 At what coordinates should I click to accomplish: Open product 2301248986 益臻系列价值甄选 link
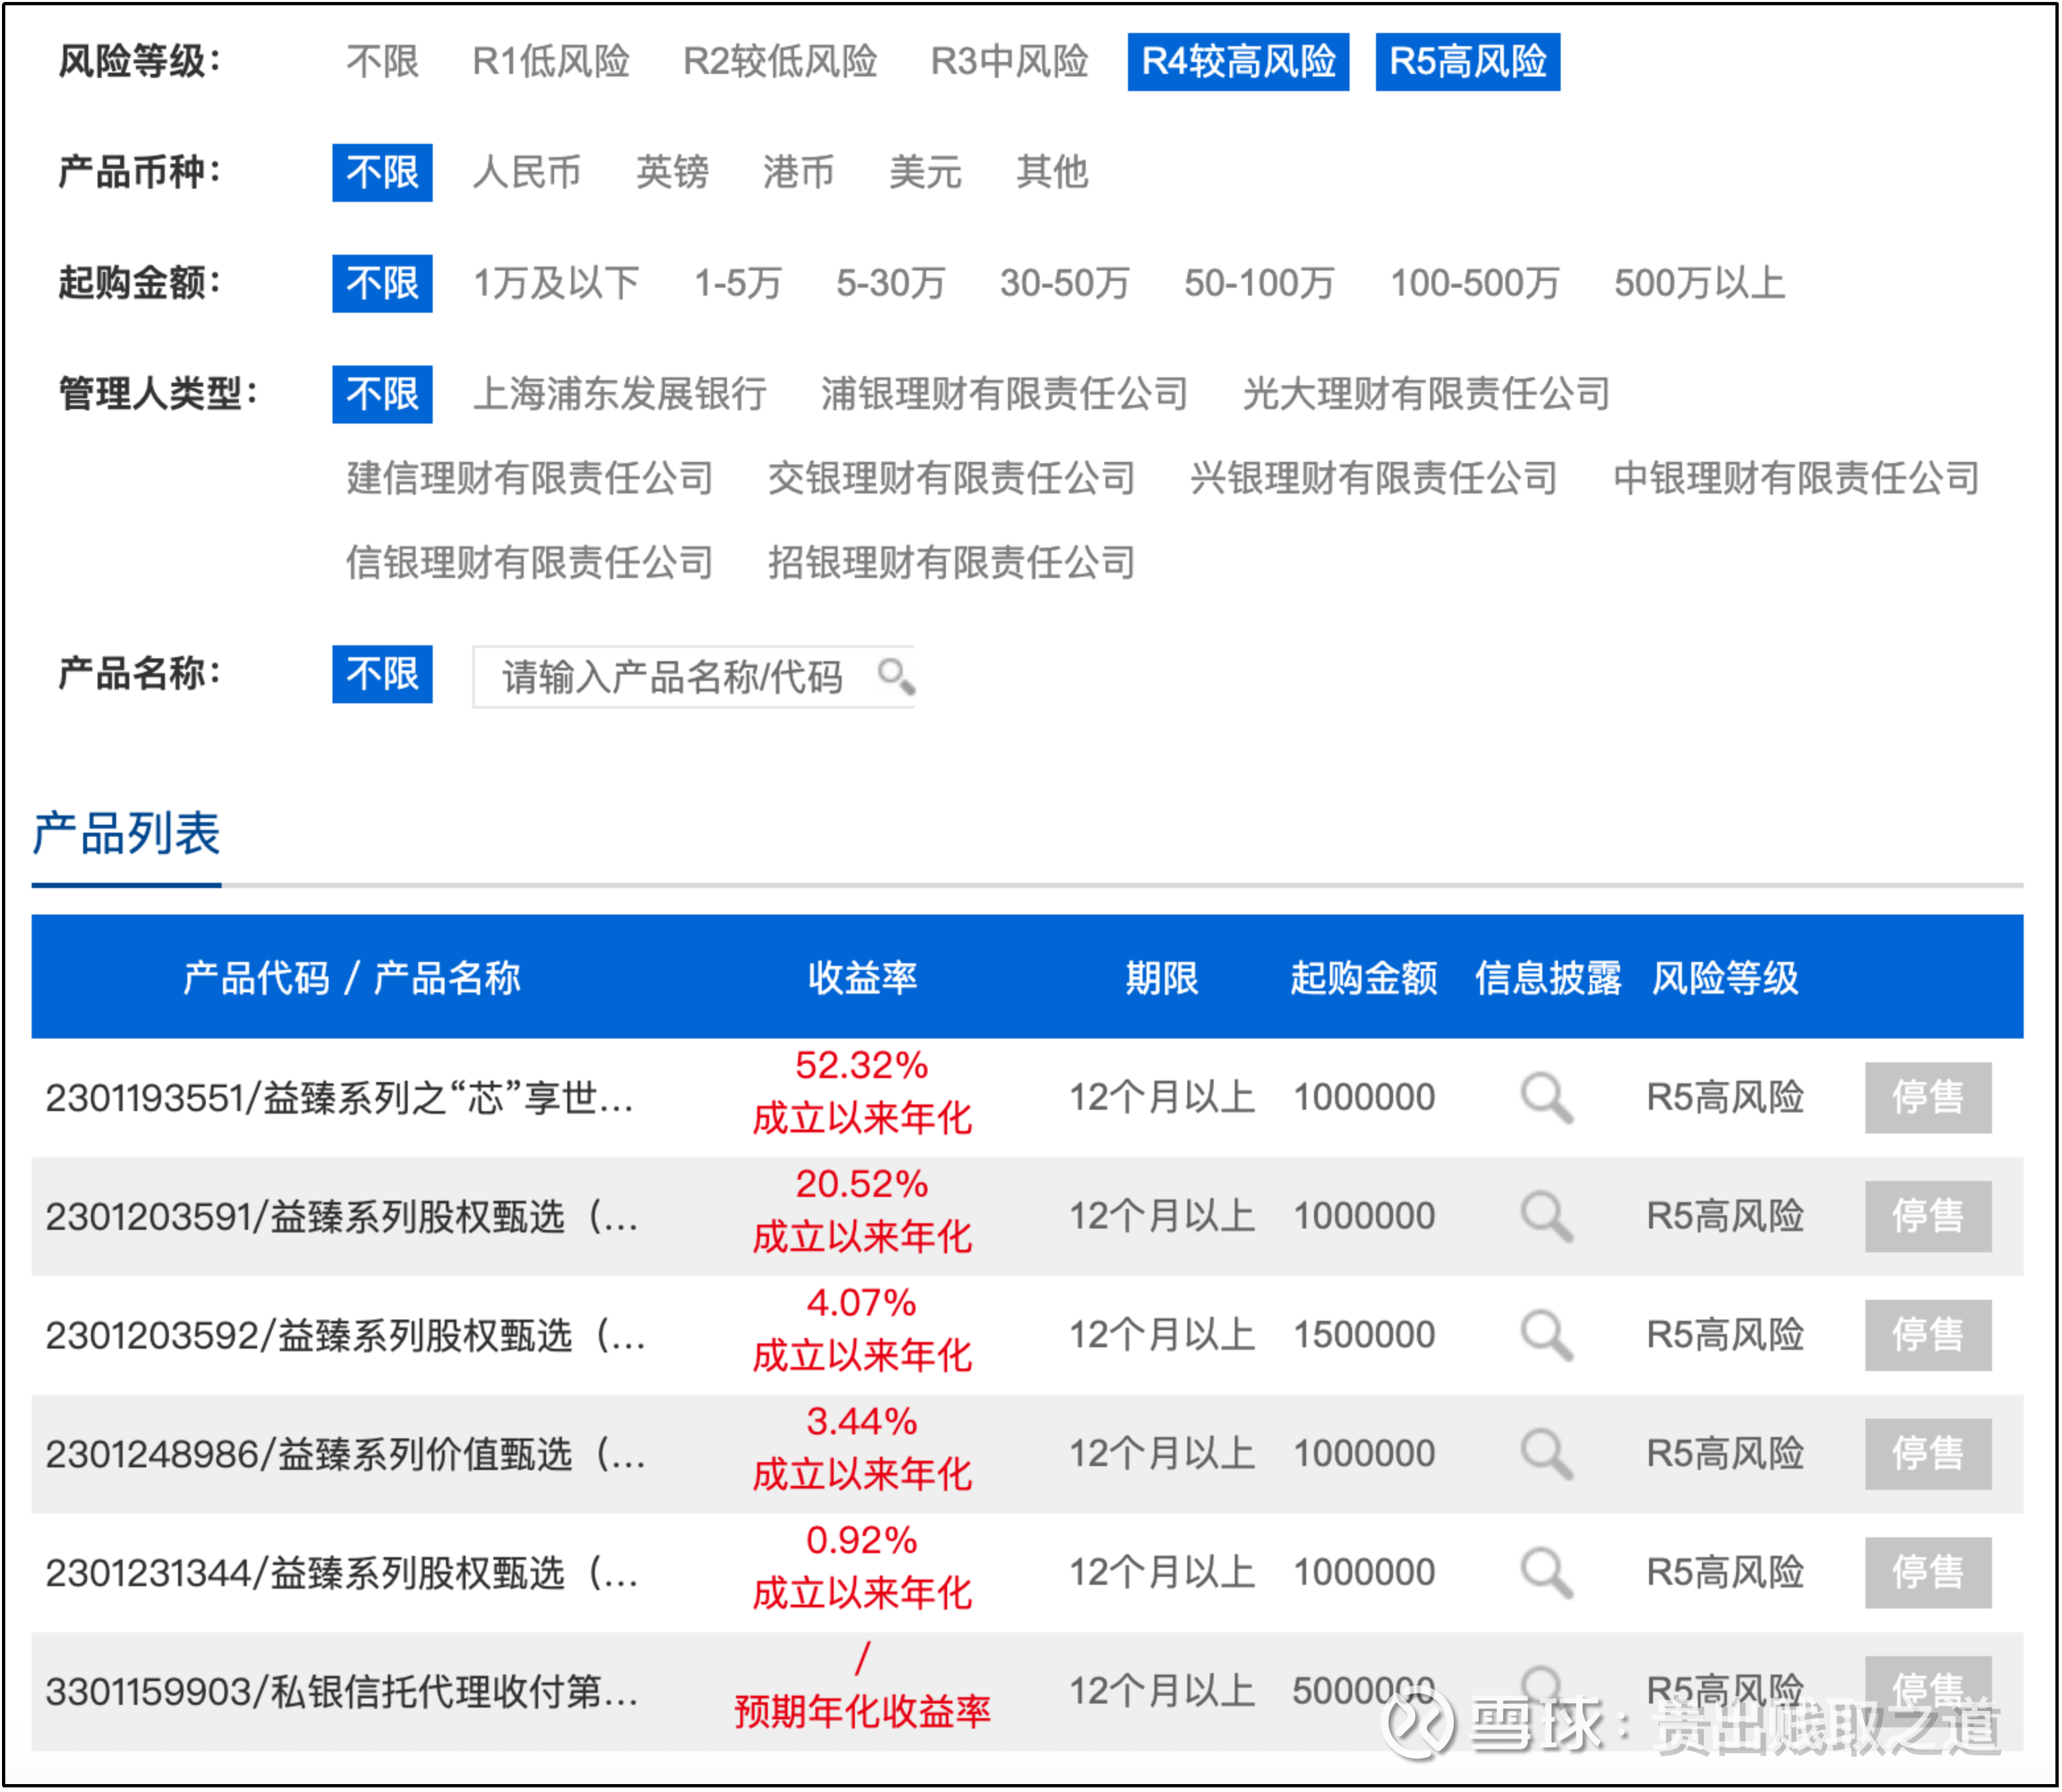click(345, 1454)
